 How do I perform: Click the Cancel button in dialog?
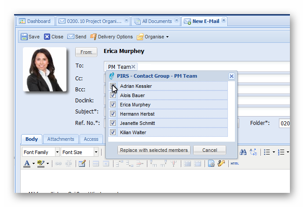tap(209, 150)
